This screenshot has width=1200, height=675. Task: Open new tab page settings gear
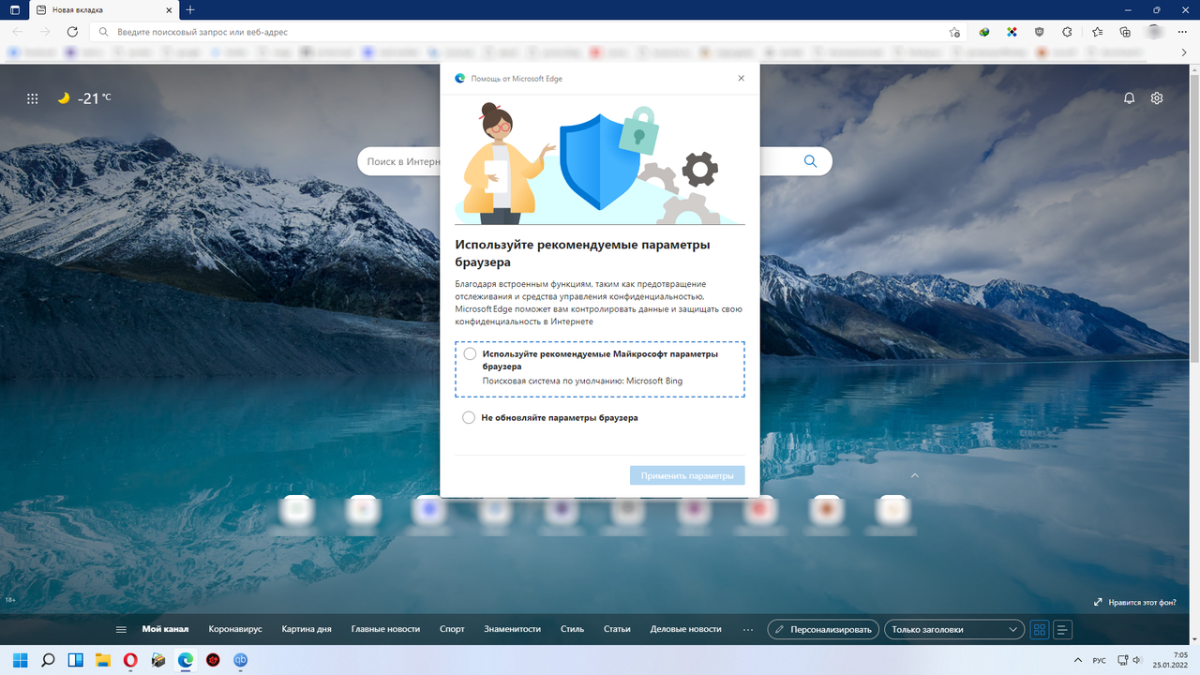tap(1157, 98)
